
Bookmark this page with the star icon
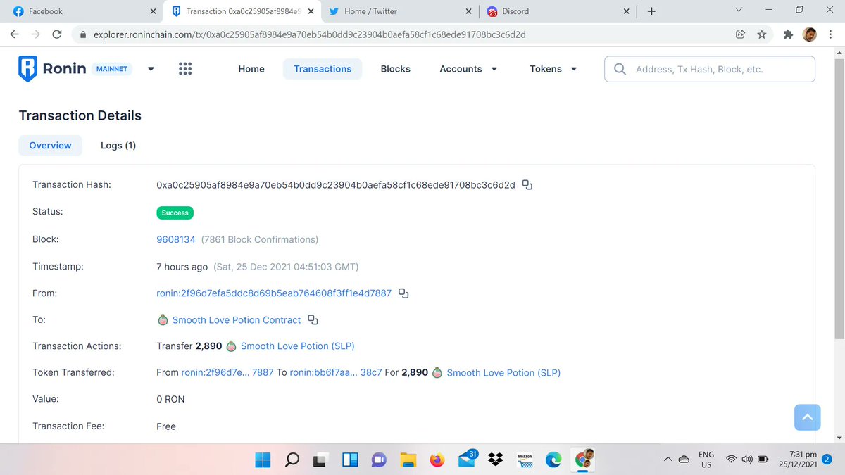[x=761, y=34]
